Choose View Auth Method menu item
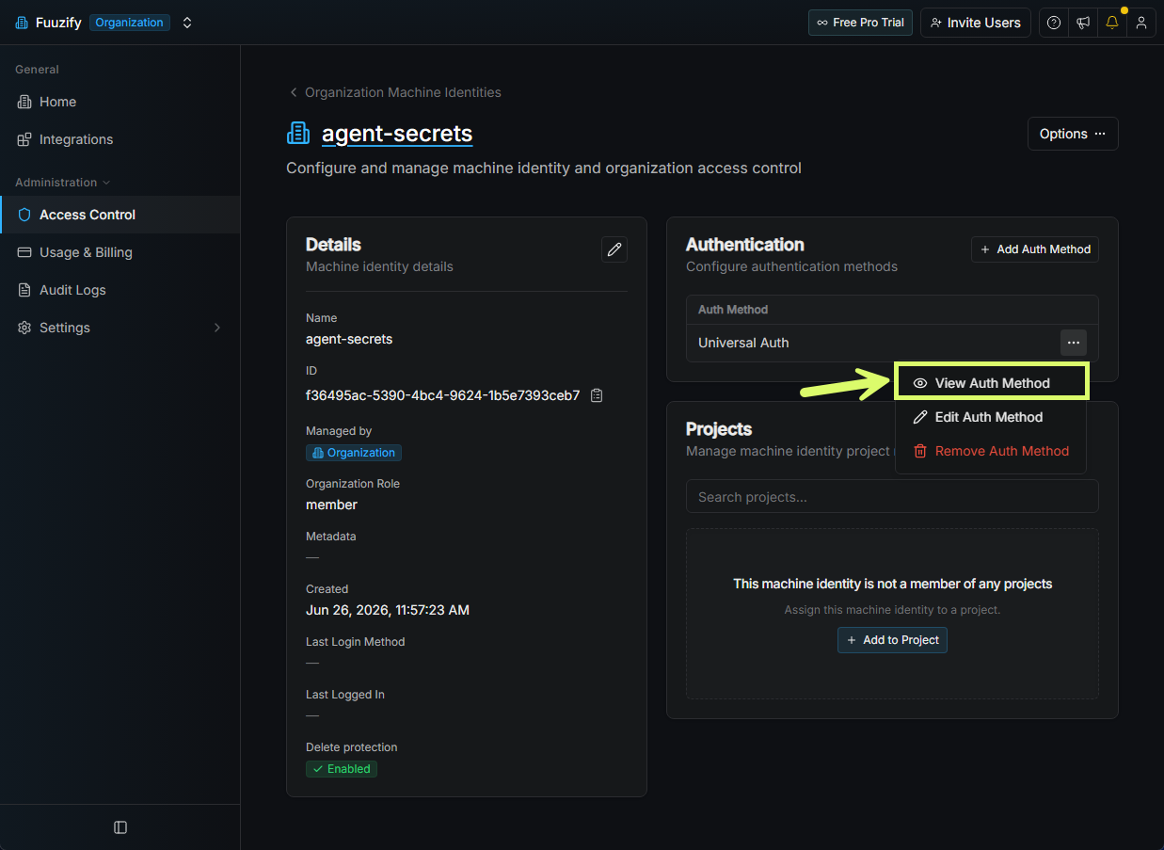 coord(991,383)
